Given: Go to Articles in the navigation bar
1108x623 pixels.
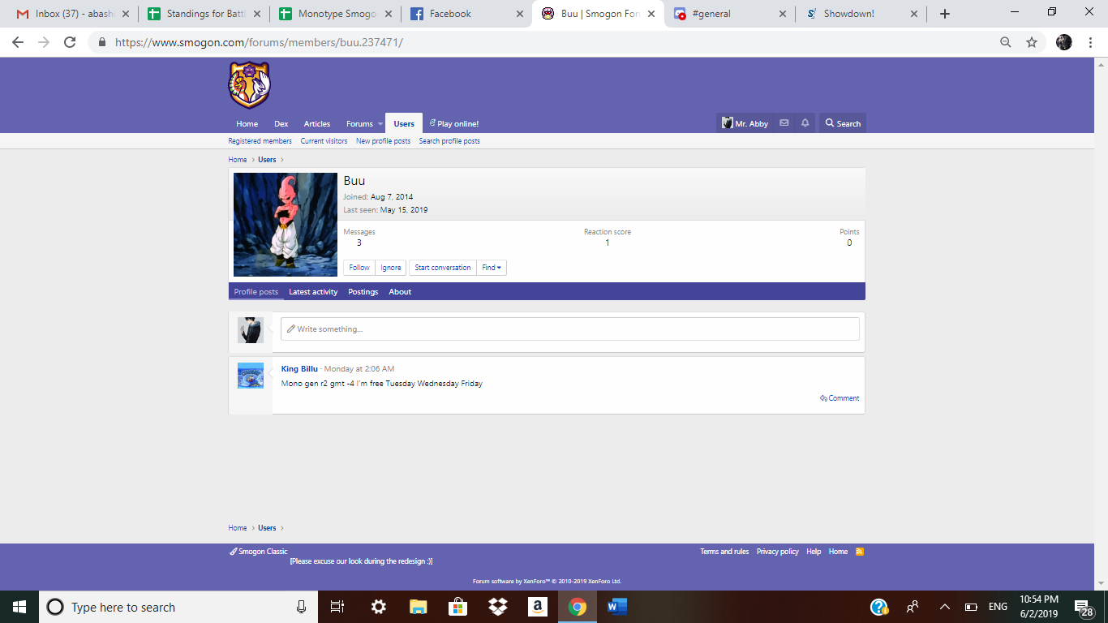Looking at the screenshot, I should [x=317, y=124].
